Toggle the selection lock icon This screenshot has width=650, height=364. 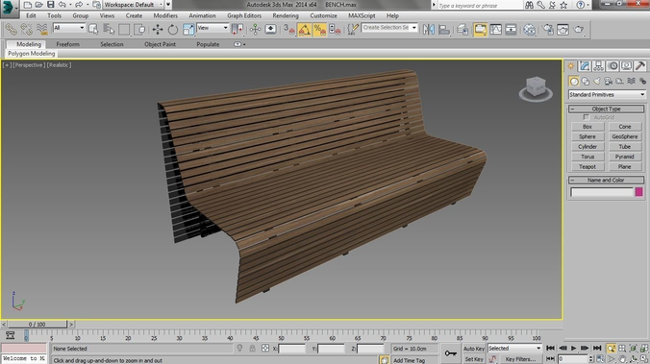252,349
